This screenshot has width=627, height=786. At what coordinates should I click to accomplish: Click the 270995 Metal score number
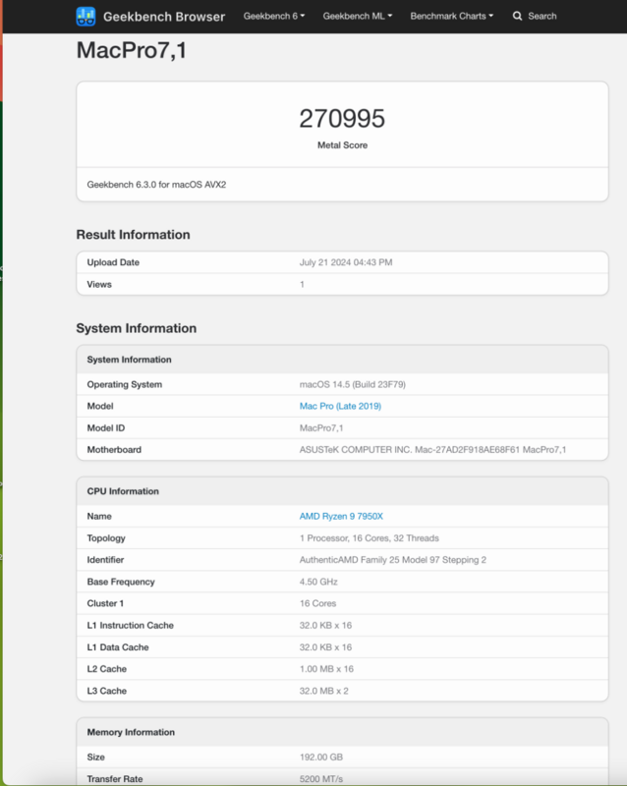click(x=342, y=120)
